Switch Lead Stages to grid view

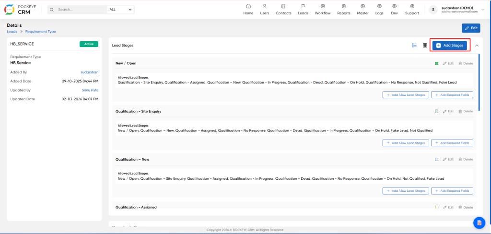pyautogui.click(x=425, y=46)
